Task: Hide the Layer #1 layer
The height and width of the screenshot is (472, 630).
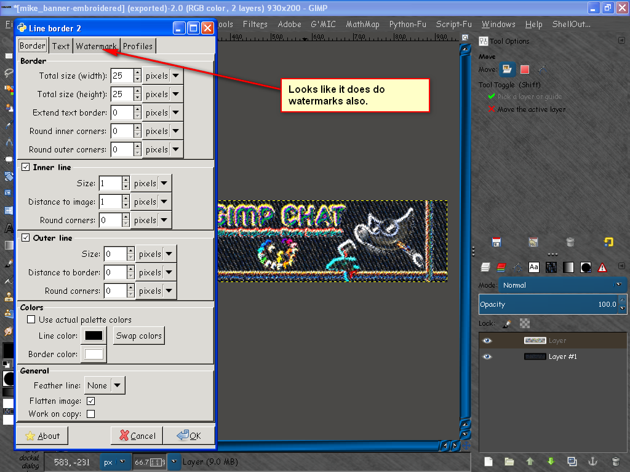Action: click(x=487, y=356)
